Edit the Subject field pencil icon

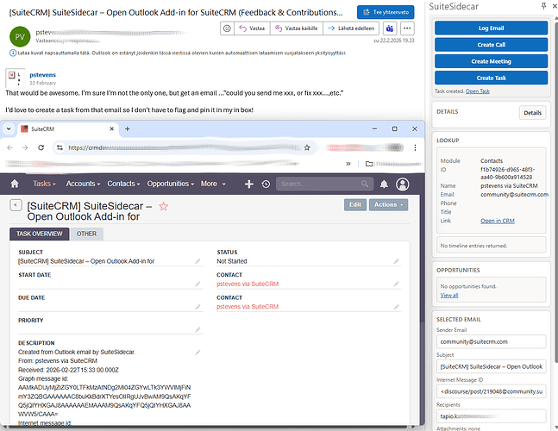point(197,260)
